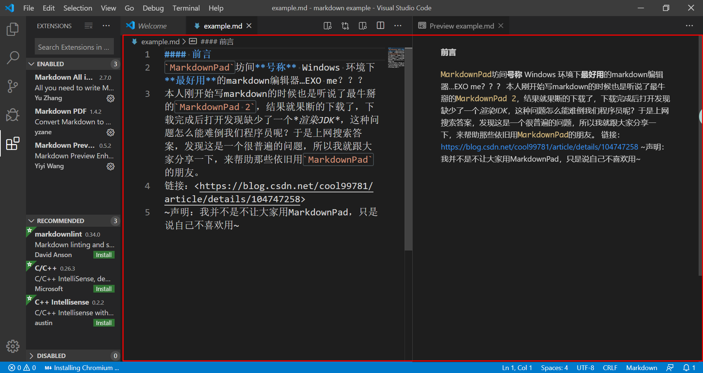Image resolution: width=703 pixels, height=373 pixels.
Task: Open Markdown PDF extension details
Action: pyautogui.click(x=73, y=121)
